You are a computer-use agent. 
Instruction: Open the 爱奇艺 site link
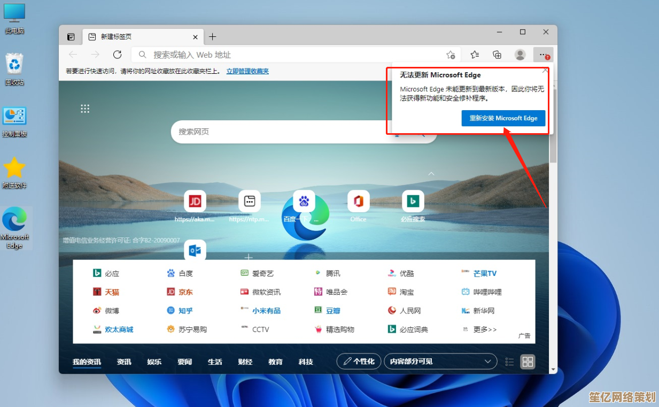coord(257,273)
